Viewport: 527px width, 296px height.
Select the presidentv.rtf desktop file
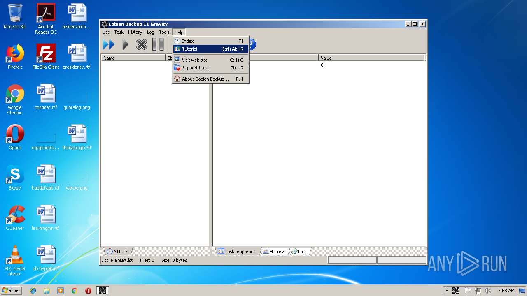77,57
